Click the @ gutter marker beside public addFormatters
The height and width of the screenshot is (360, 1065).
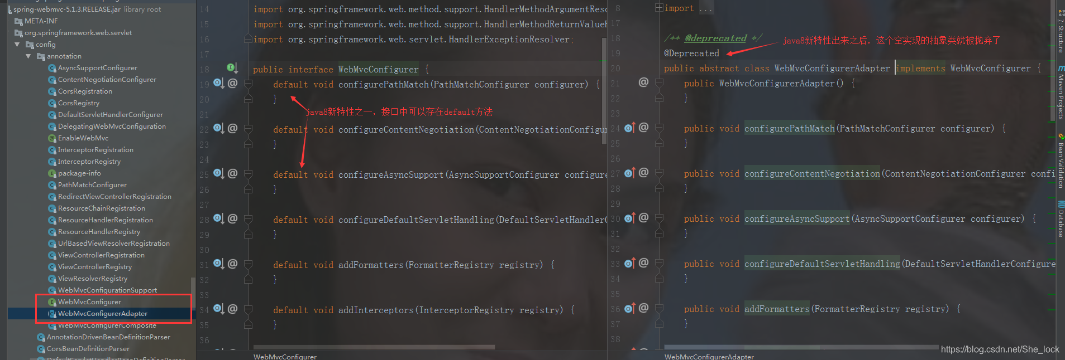tap(643, 308)
